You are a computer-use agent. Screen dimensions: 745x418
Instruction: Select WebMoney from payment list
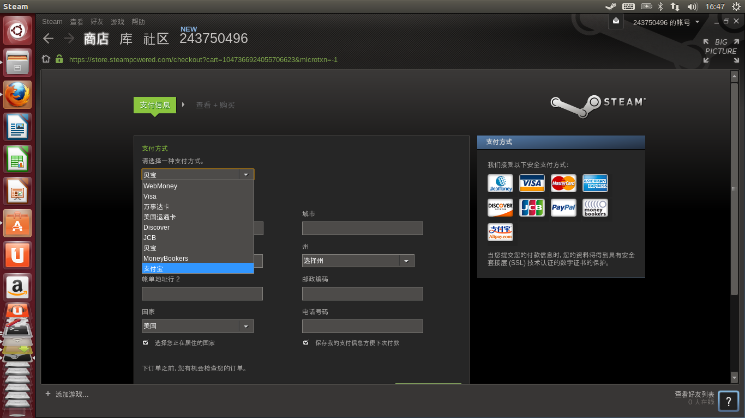(x=198, y=186)
